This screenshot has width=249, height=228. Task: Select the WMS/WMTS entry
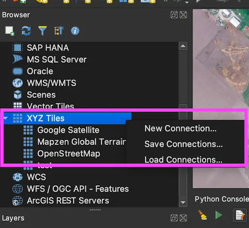(x=52, y=83)
